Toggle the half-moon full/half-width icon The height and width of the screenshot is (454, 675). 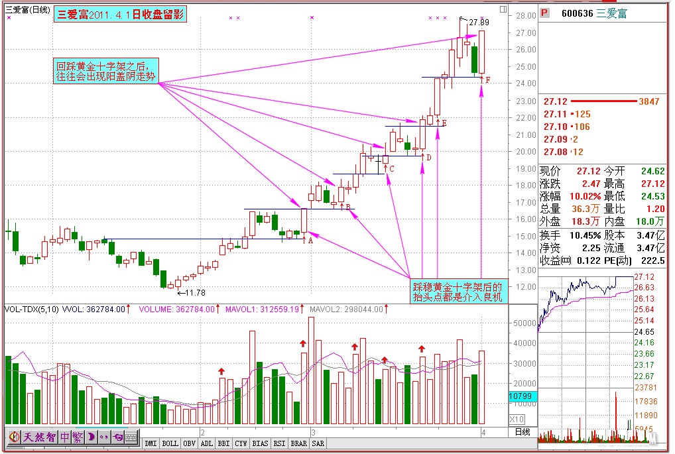coord(91,437)
